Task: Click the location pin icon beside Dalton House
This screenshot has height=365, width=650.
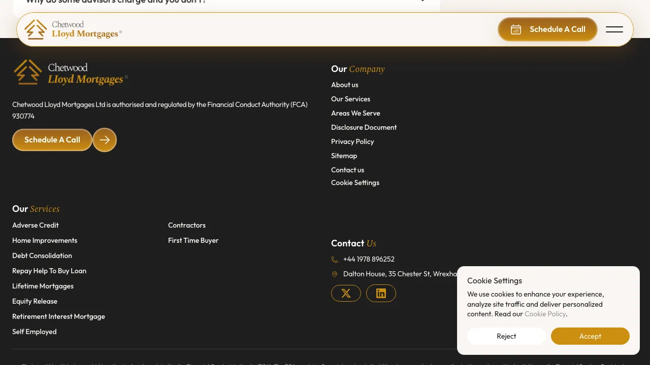Action: click(x=334, y=274)
